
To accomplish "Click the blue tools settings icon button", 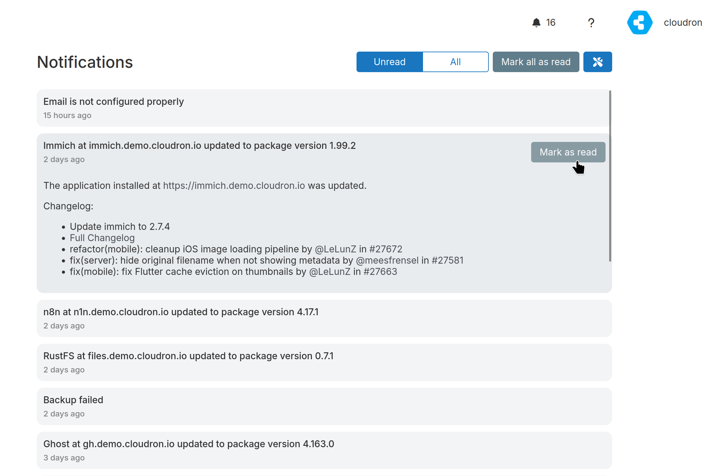I will [x=597, y=62].
